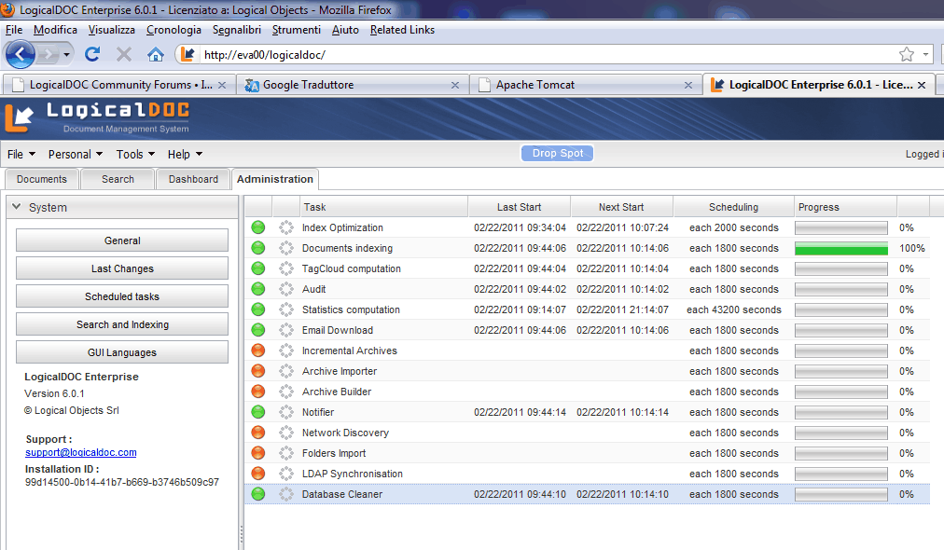Click the running spinner icon for Email Download

[286, 330]
